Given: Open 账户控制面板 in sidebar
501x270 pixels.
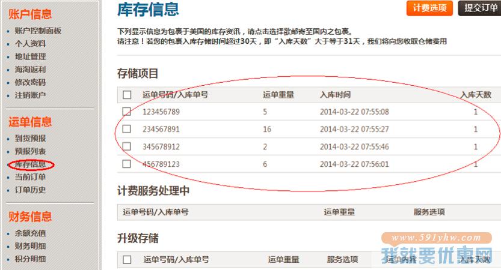Looking at the screenshot, I should (38, 31).
